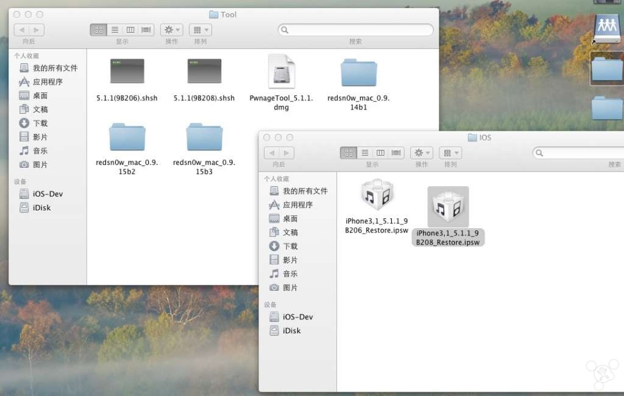624x396 pixels.
Task: Open arrange menu in IOS window
Action: (x=450, y=153)
